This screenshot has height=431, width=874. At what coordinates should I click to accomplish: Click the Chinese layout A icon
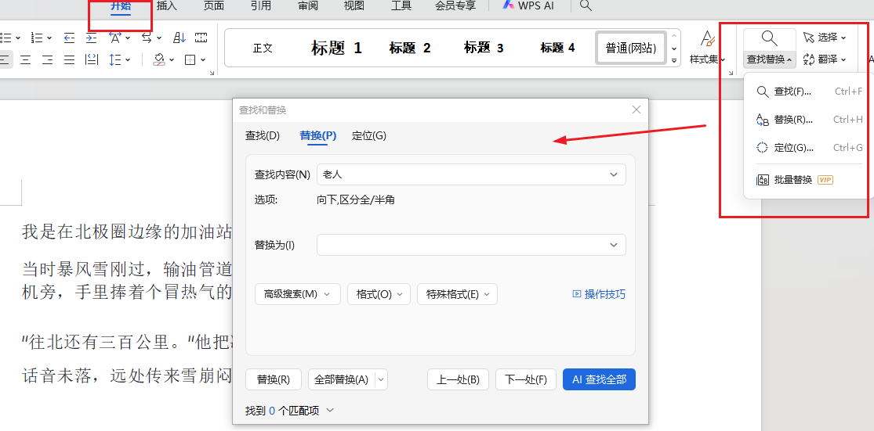point(115,38)
